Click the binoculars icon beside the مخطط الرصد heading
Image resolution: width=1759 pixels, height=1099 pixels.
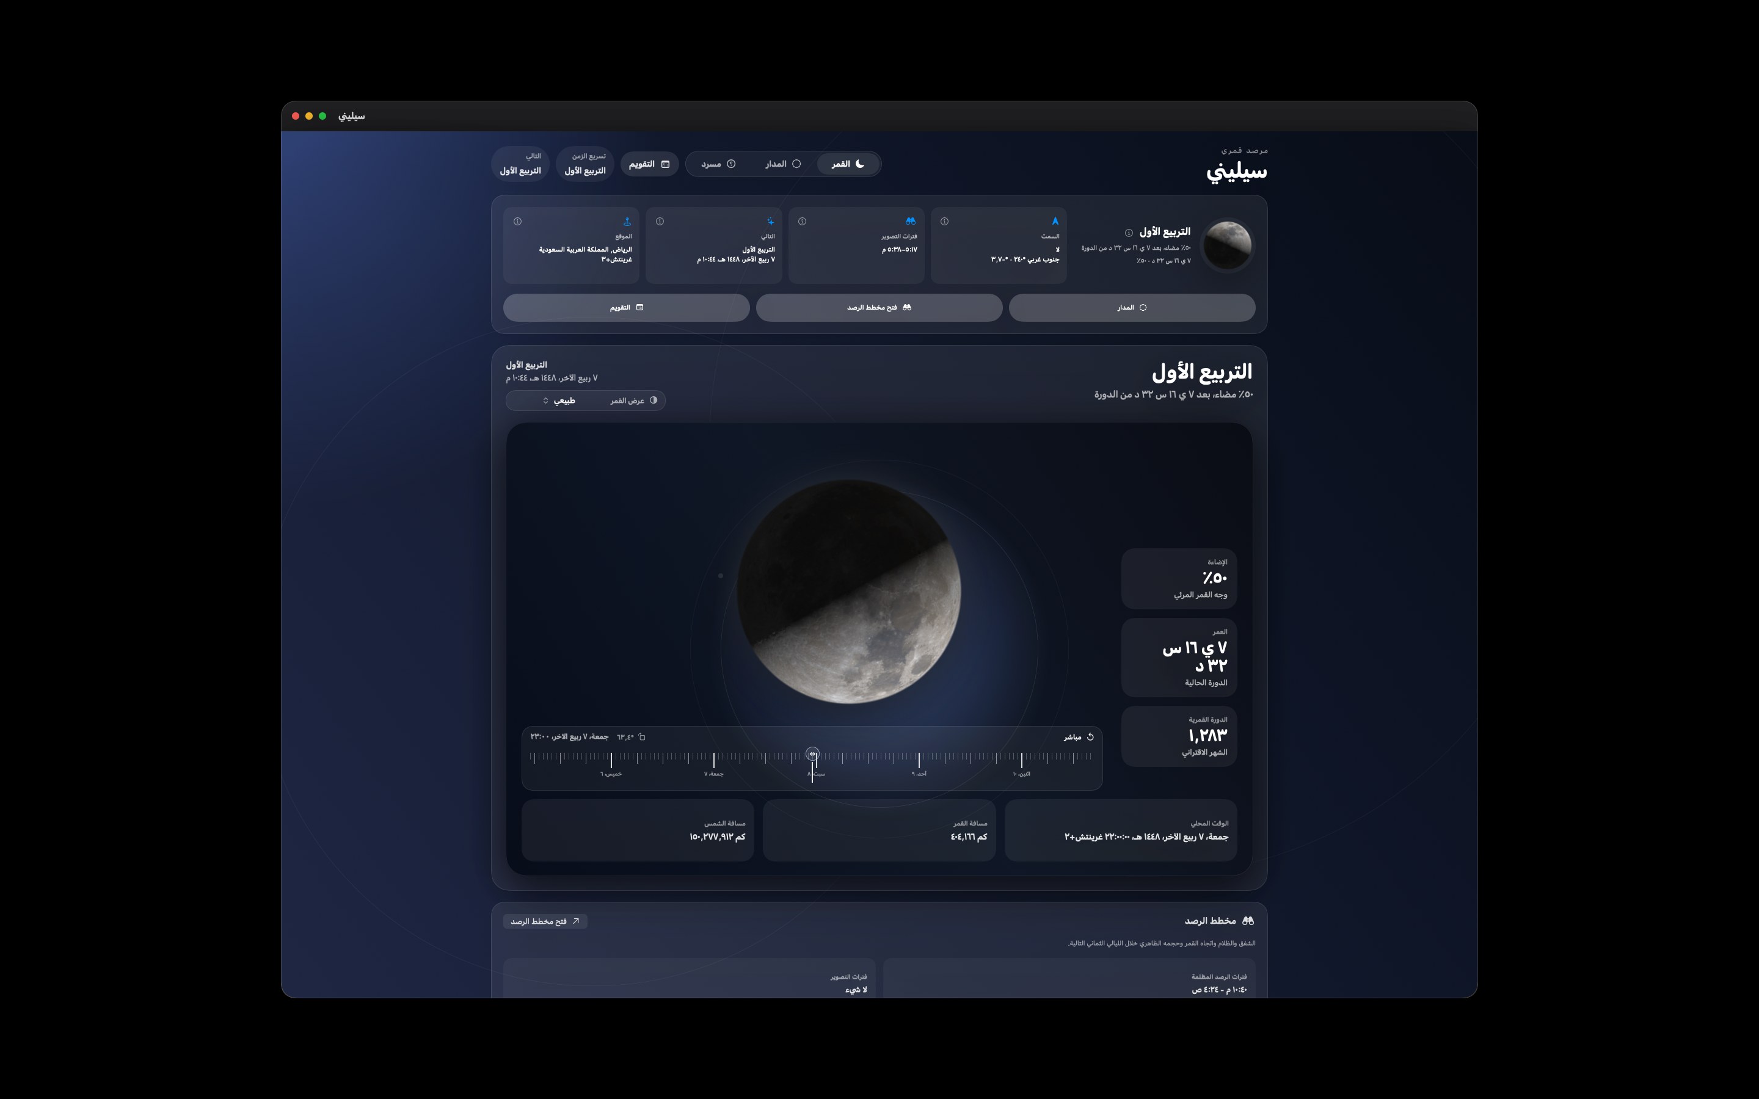click(x=1248, y=921)
